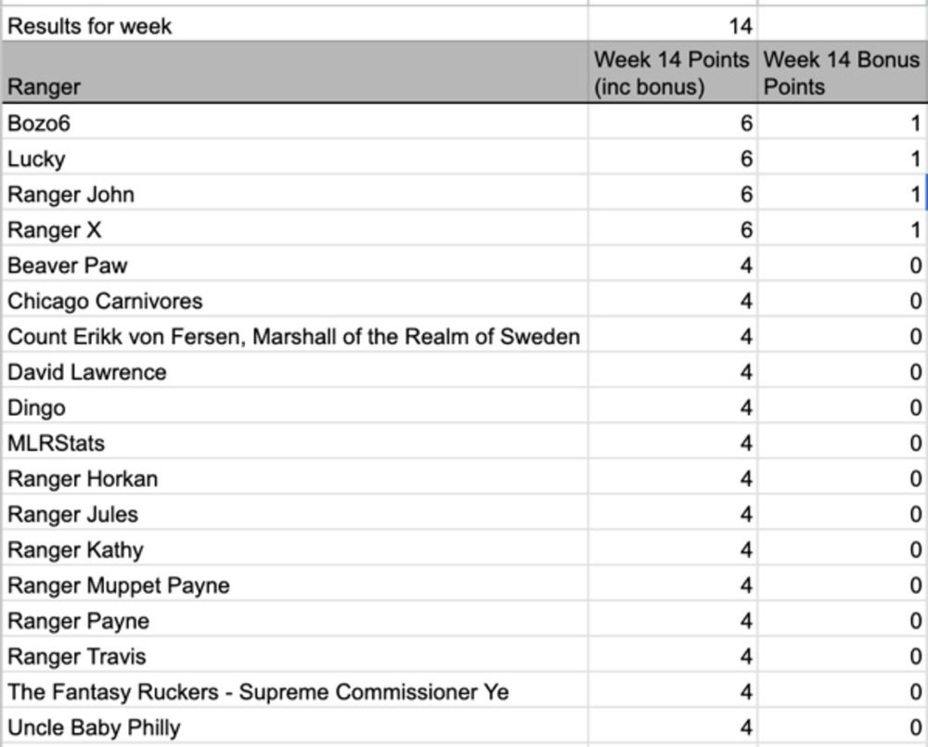The height and width of the screenshot is (747, 928).
Task: Click the Ranger Horkan cell
Action: point(295,478)
